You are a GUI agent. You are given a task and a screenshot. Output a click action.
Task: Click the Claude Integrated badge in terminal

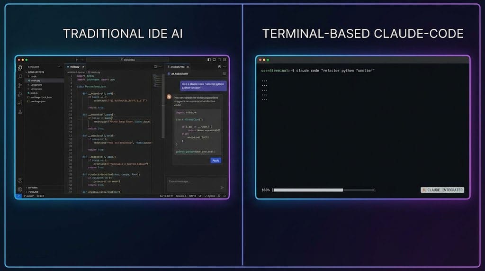(442, 190)
